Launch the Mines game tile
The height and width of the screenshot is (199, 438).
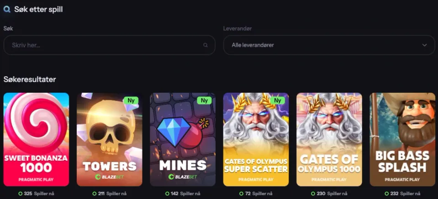[183, 139]
